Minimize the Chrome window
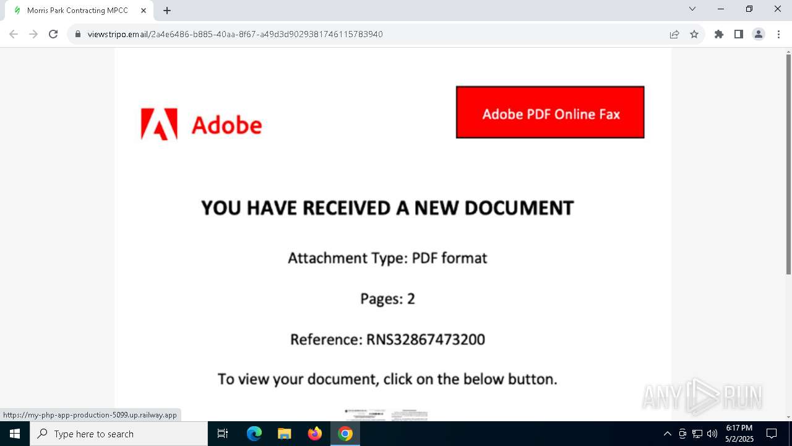The height and width of the screenshot is (446, 792). [x=721, y=9]
